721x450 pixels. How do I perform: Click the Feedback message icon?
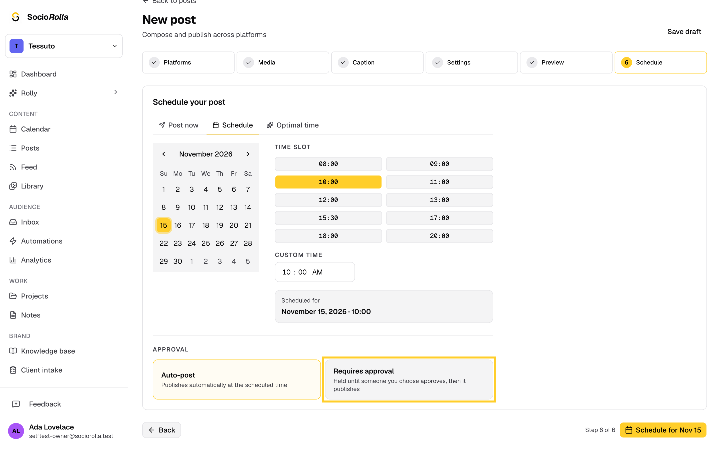pos(16,404)
